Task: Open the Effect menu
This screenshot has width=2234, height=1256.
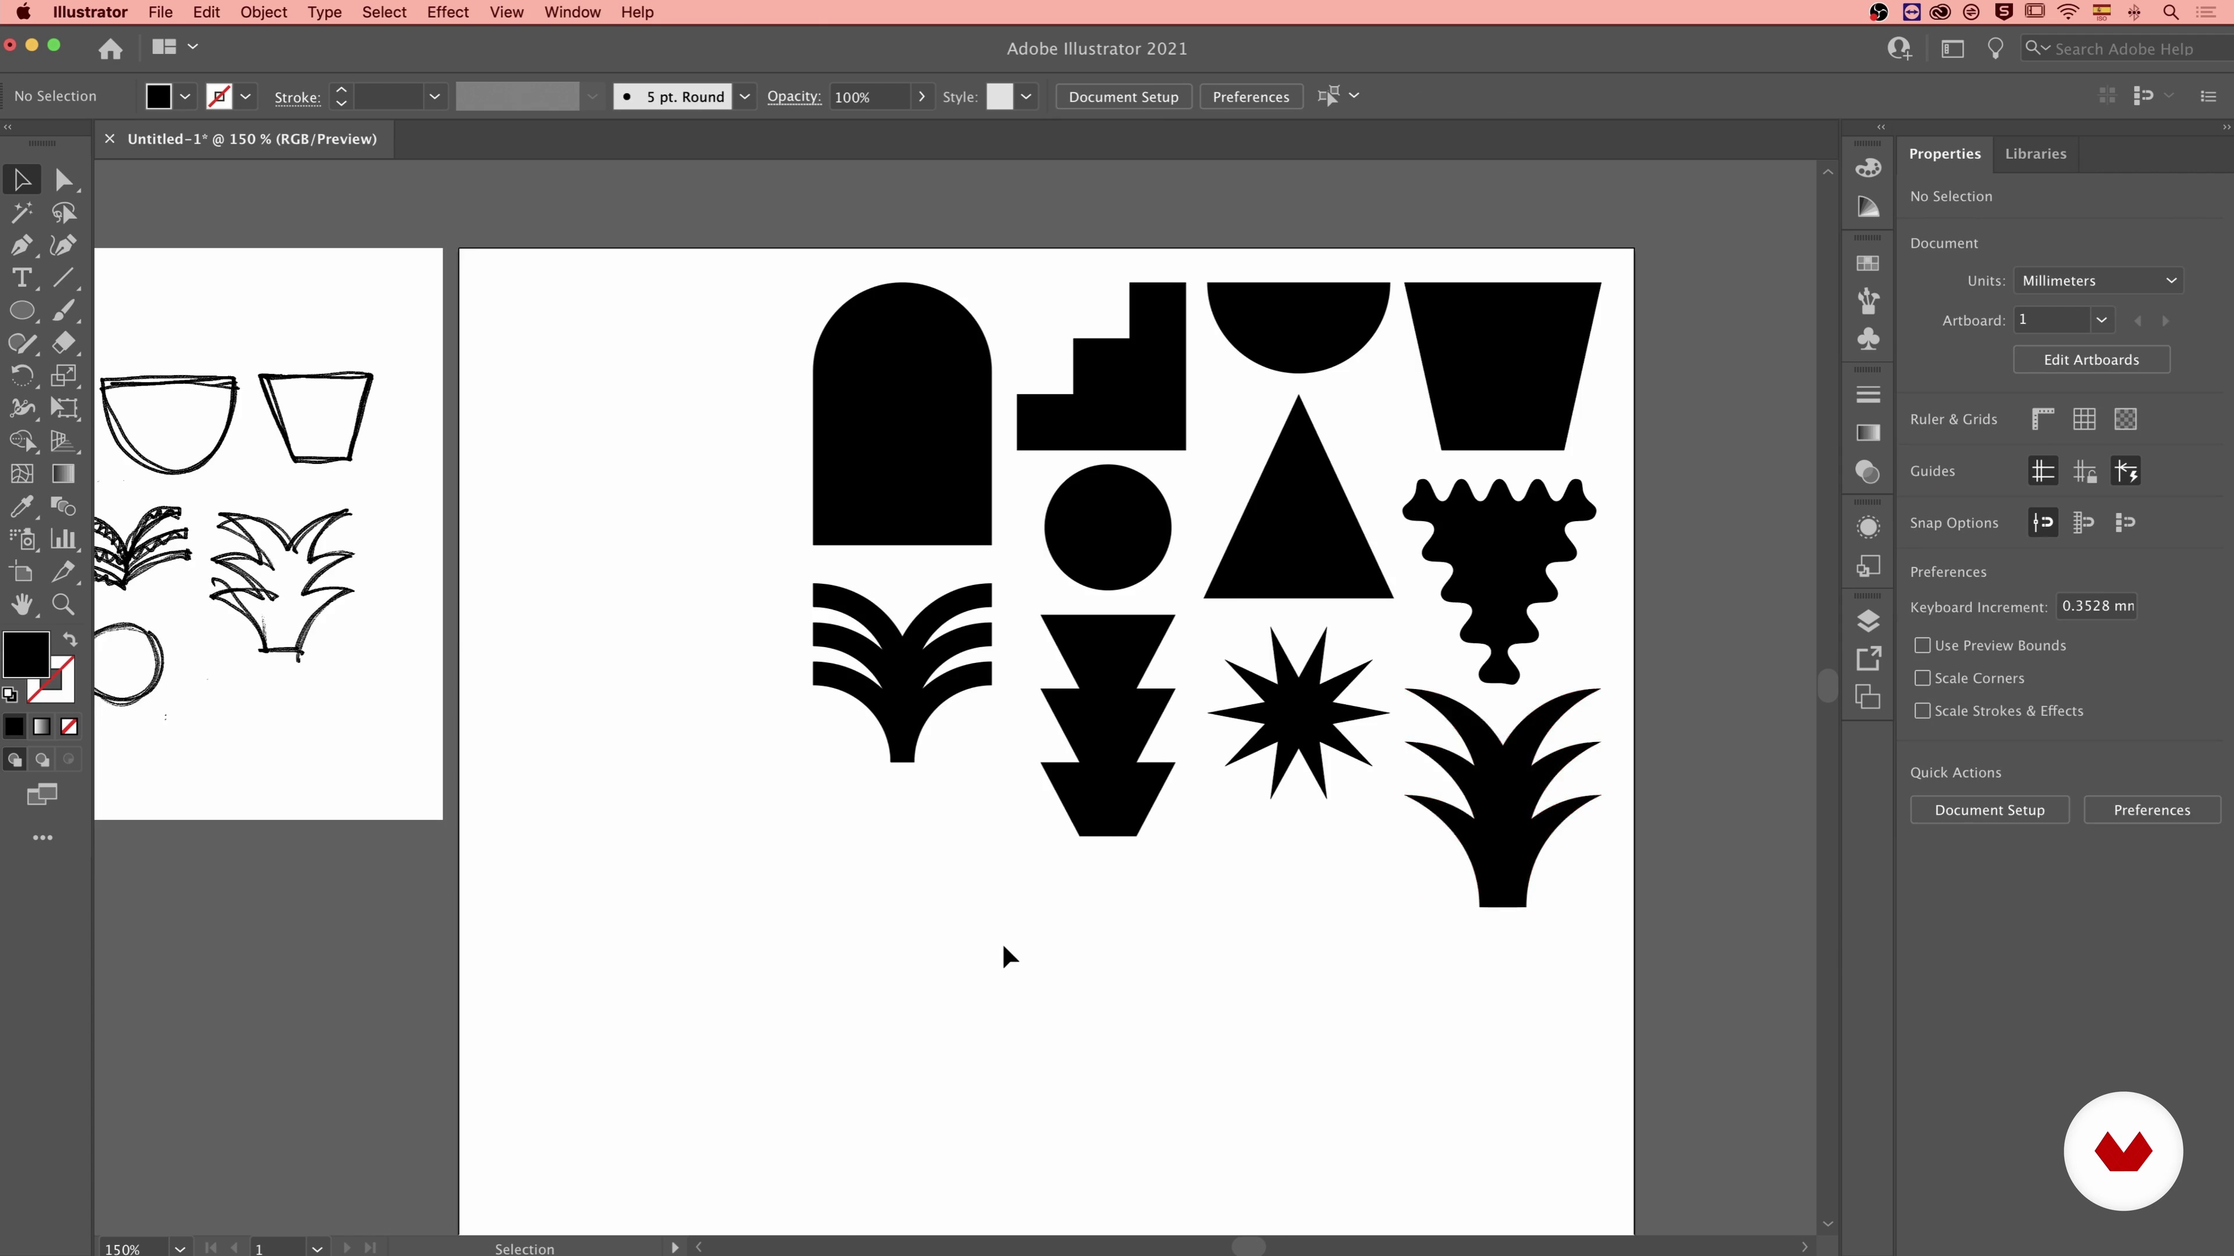Action: 447,12
